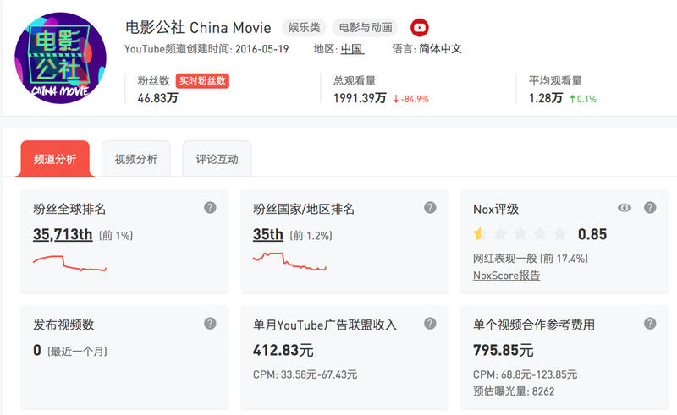Image resolution: width=677 pixels, height=415 pixels.
Task: Switch to the 频道分析 tab
Action: pos(55,159)
